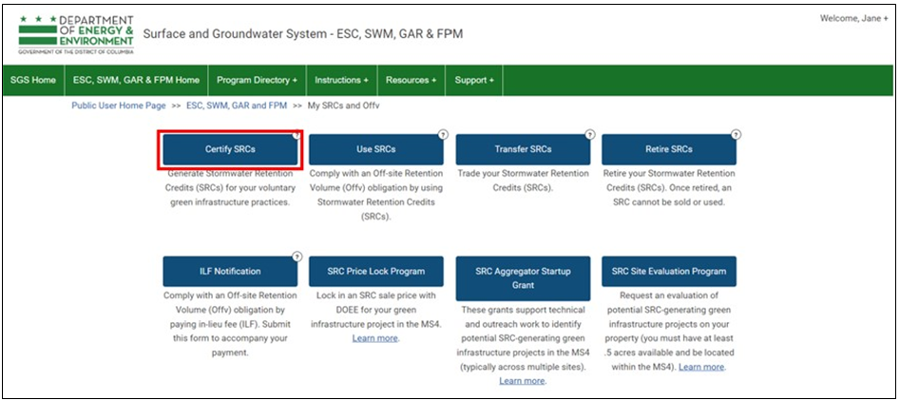This screenshot has width=900, height=401.
Task: Expand the Program Directory menu
Action: point(257,81)
